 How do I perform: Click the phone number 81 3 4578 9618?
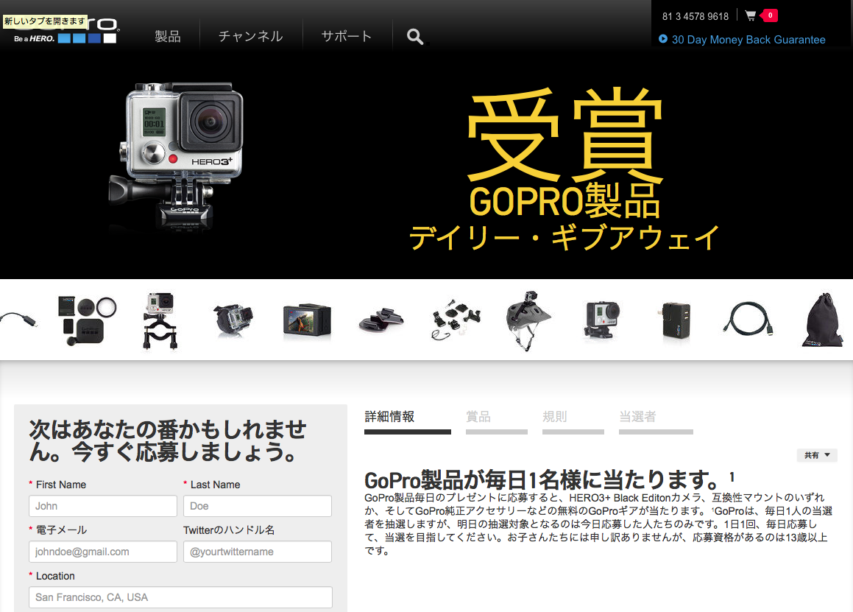click(x=696, y=16)
